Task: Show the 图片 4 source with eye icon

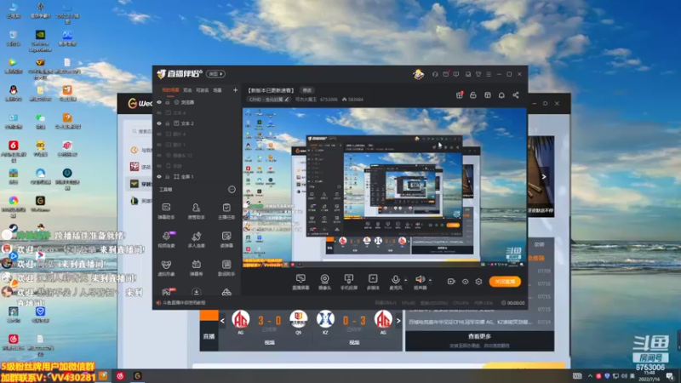Action: [159, 134]
